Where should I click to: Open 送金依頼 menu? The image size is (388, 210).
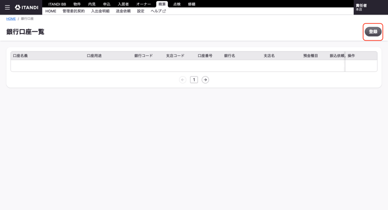coord(123,11)
